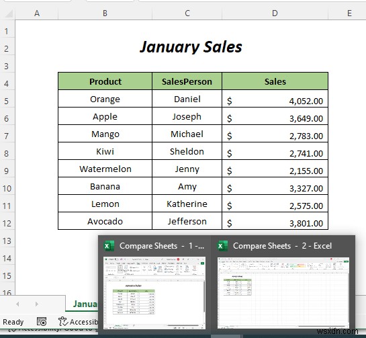Switch to Compare Sheets 1 window thumbnail
This screenshot has height=338, width=366.
pyautogui.click(x=154, y=293)
